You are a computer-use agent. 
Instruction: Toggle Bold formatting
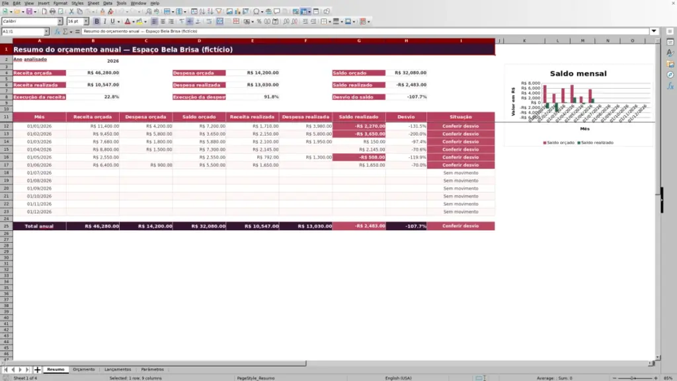97,22
